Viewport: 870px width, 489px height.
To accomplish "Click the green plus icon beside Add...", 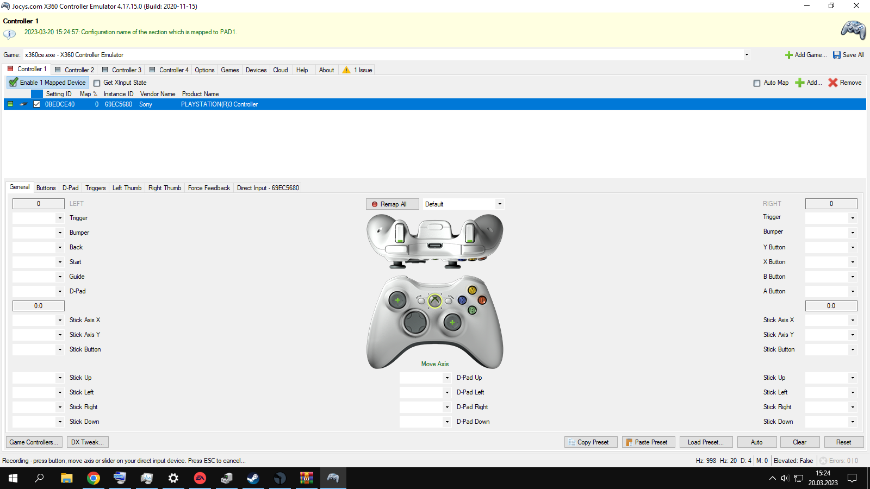I will 800,83.
